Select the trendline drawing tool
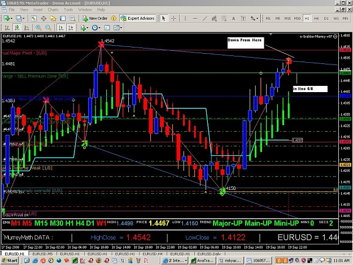This screenshot has height=265, width=353. (x=204, y=18)
